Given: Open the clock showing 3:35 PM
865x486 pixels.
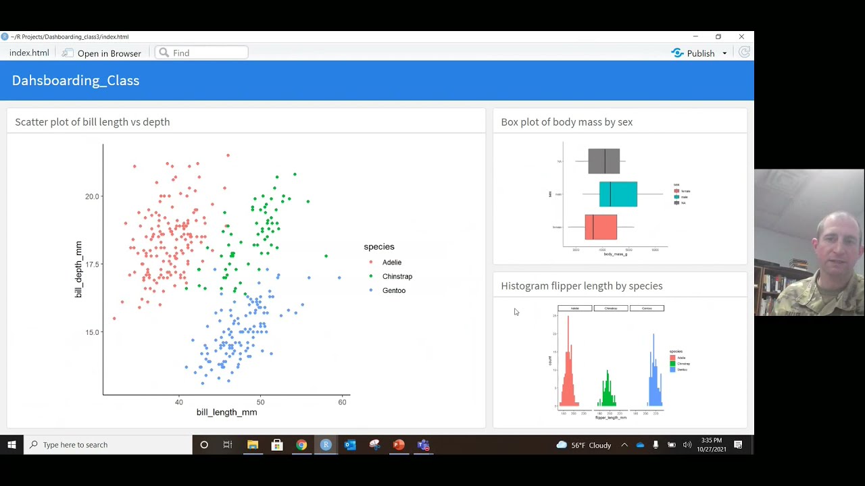Looking at the screenshot, I should coord(712,445).
